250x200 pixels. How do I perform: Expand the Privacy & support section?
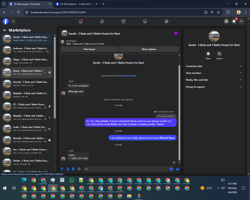[214, 87]
